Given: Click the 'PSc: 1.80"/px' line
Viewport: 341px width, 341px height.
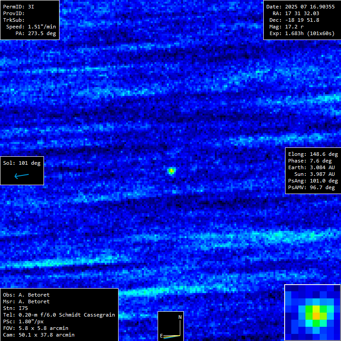Looking at the screenshot, I should [23, 321].
